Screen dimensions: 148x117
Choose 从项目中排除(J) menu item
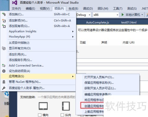[38, 43]
